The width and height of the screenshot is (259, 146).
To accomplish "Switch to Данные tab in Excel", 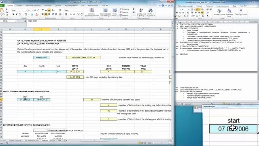I will [58, 6].
